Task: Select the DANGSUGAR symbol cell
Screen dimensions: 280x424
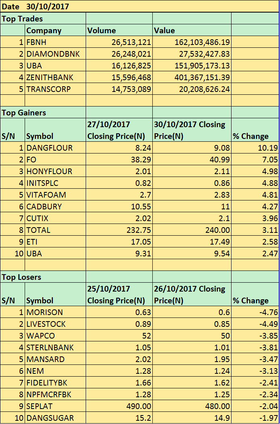Action: 55,418
